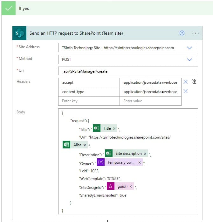The height and width of the screenshot is (222, 213).
Task: Open help for the HTTP request action
Action: click(x=182, y=33)
